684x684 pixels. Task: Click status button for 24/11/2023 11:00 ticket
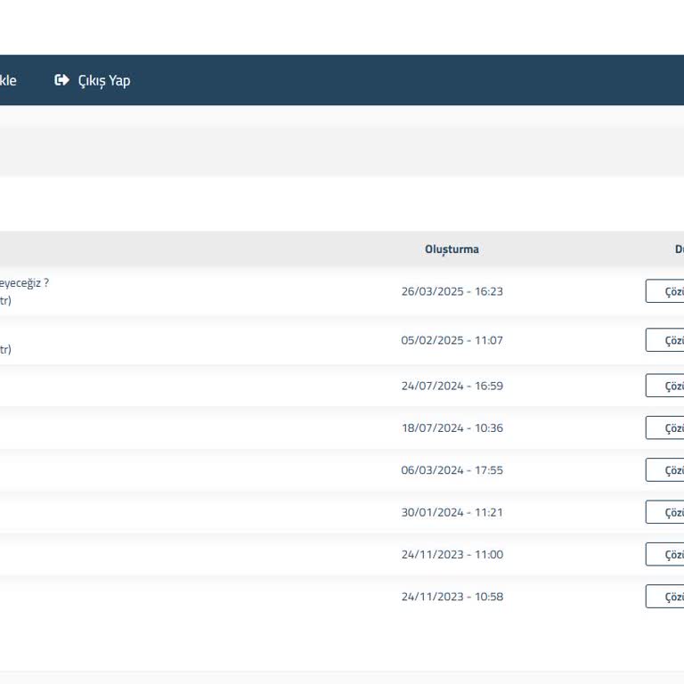[665, 554]
